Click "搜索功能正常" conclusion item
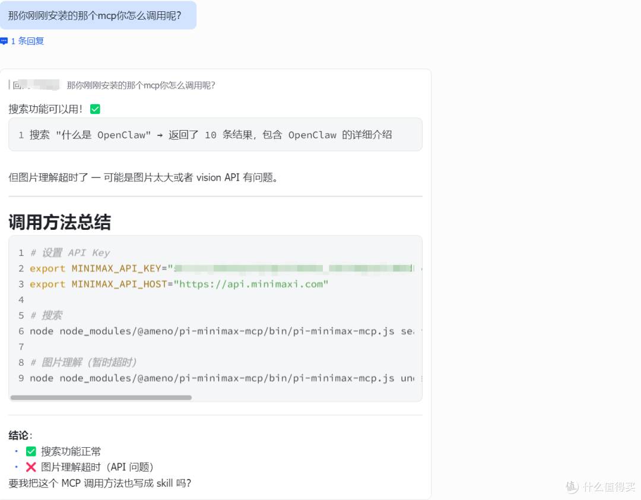 click(71, 451)
